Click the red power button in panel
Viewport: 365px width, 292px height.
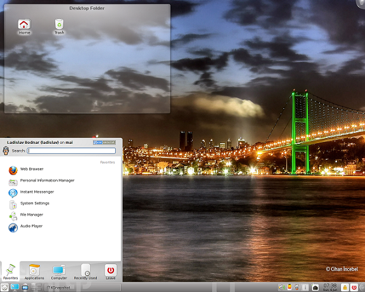click(354, 288)
